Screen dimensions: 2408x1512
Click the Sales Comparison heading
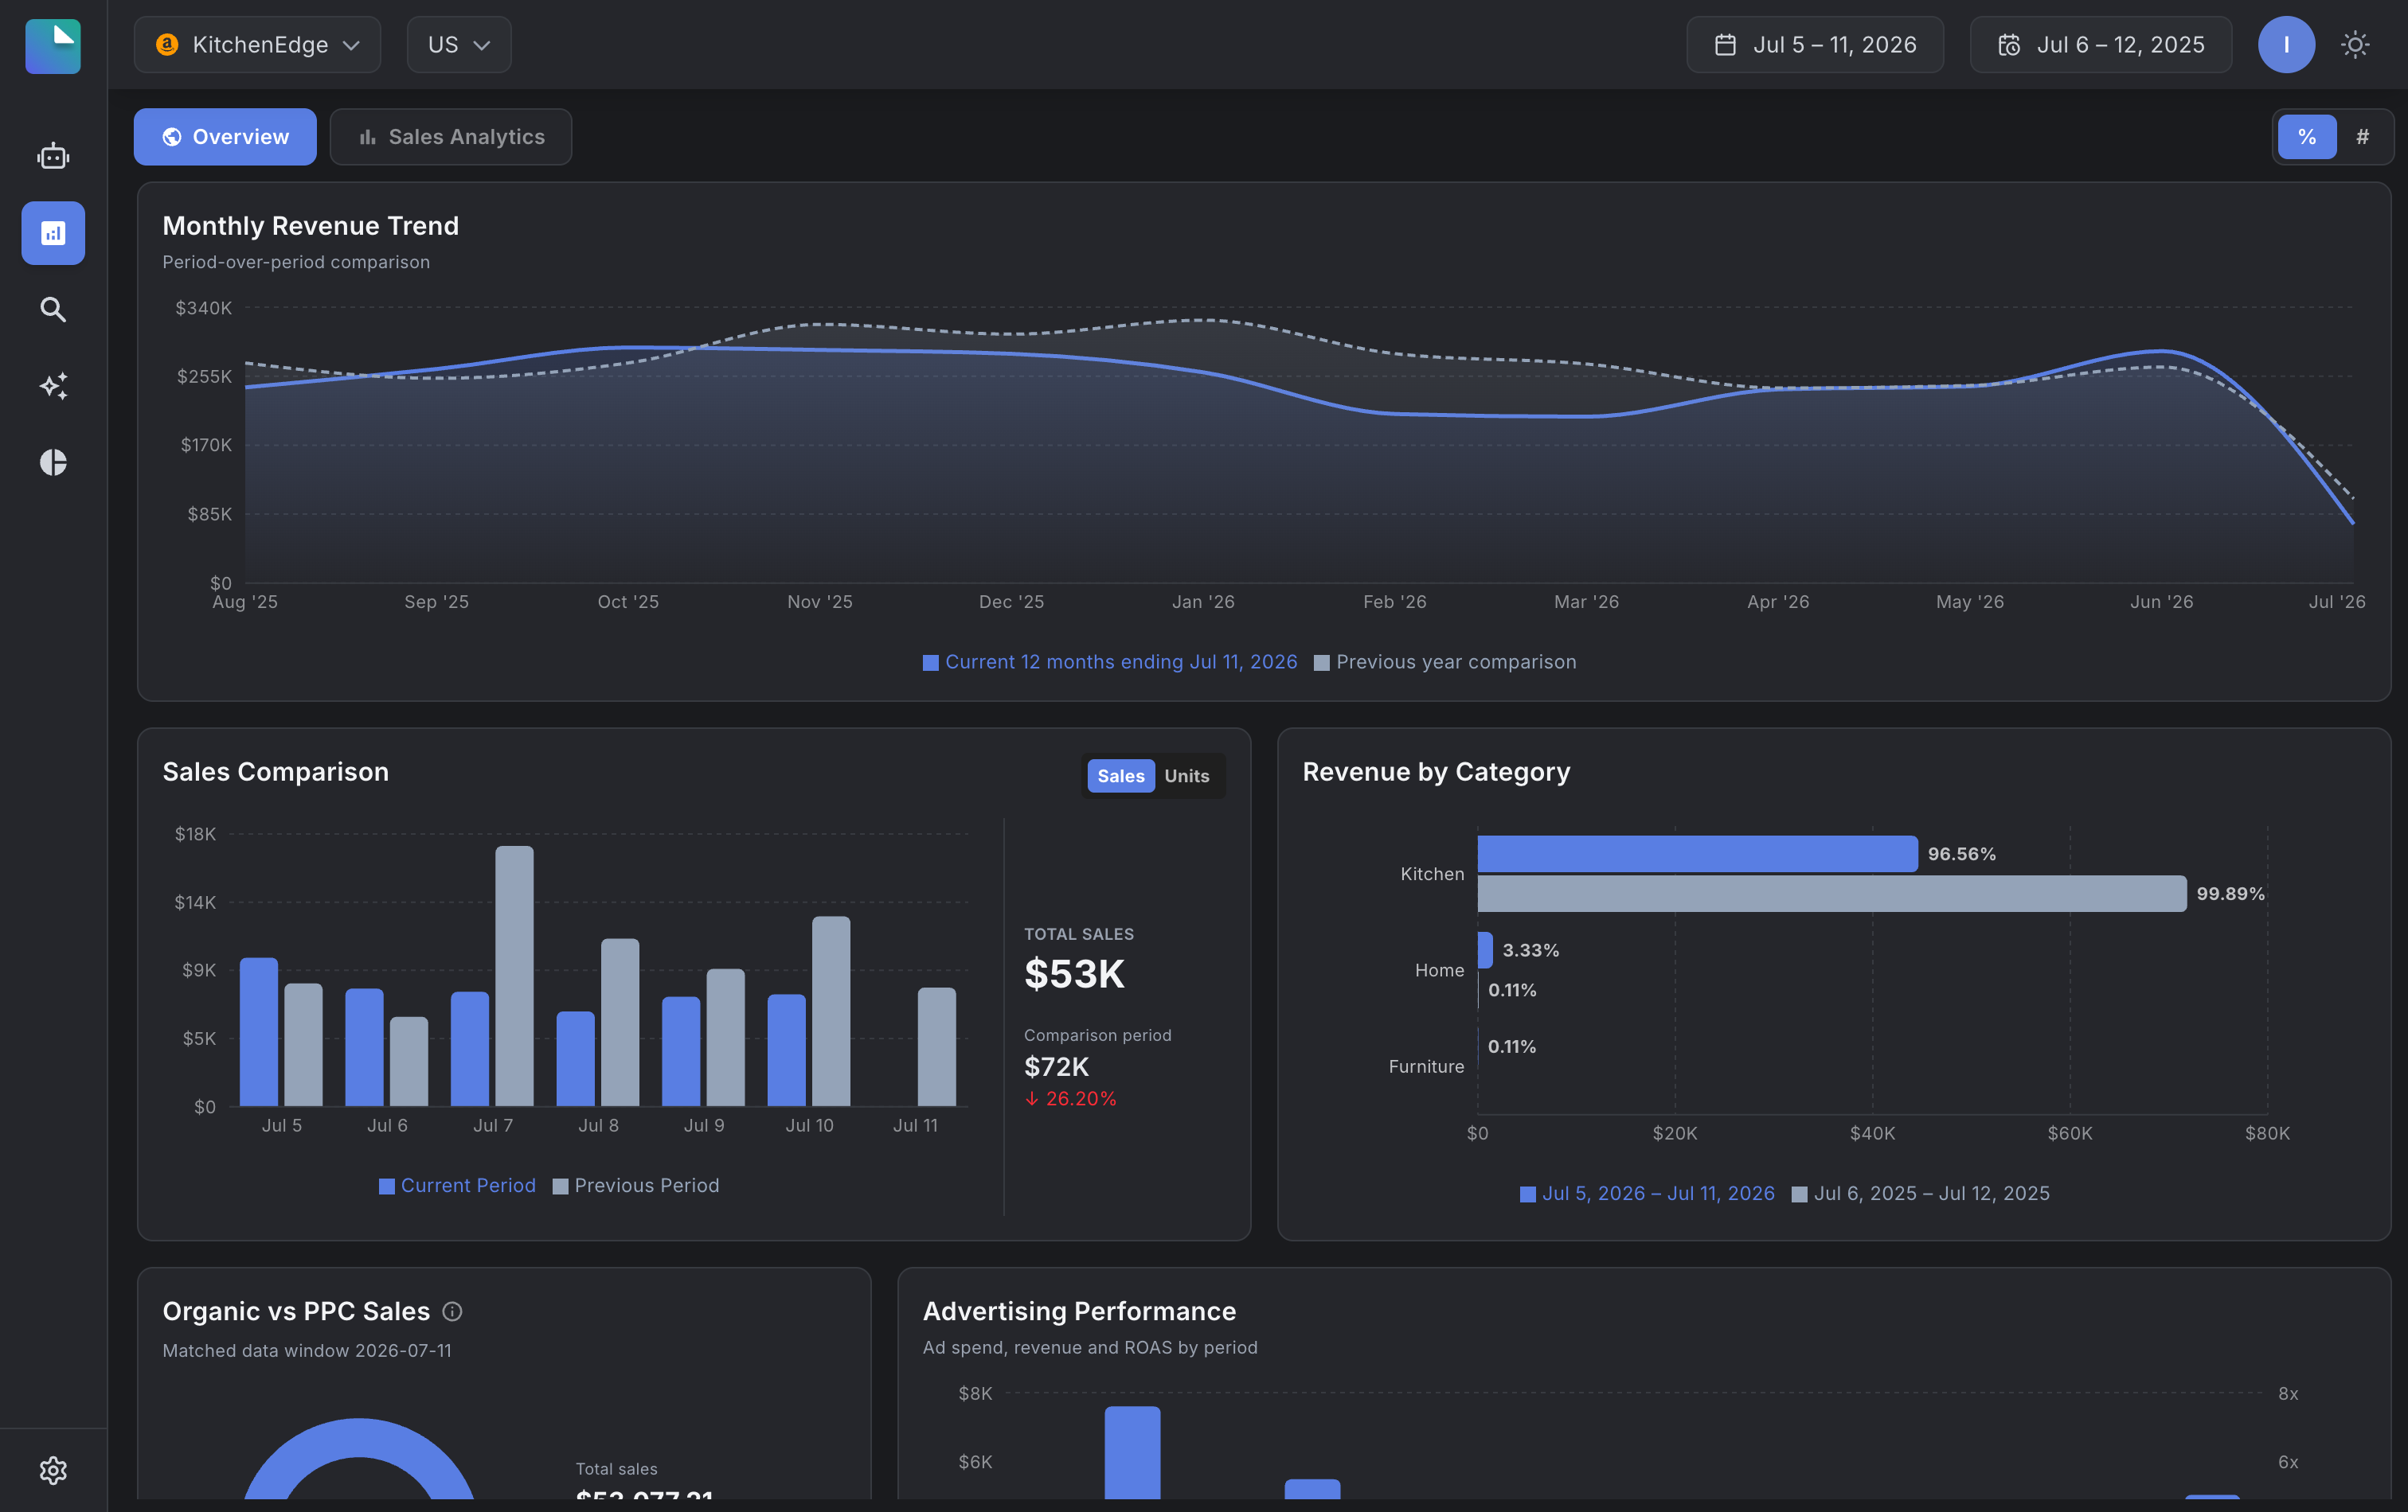(275, 773)
